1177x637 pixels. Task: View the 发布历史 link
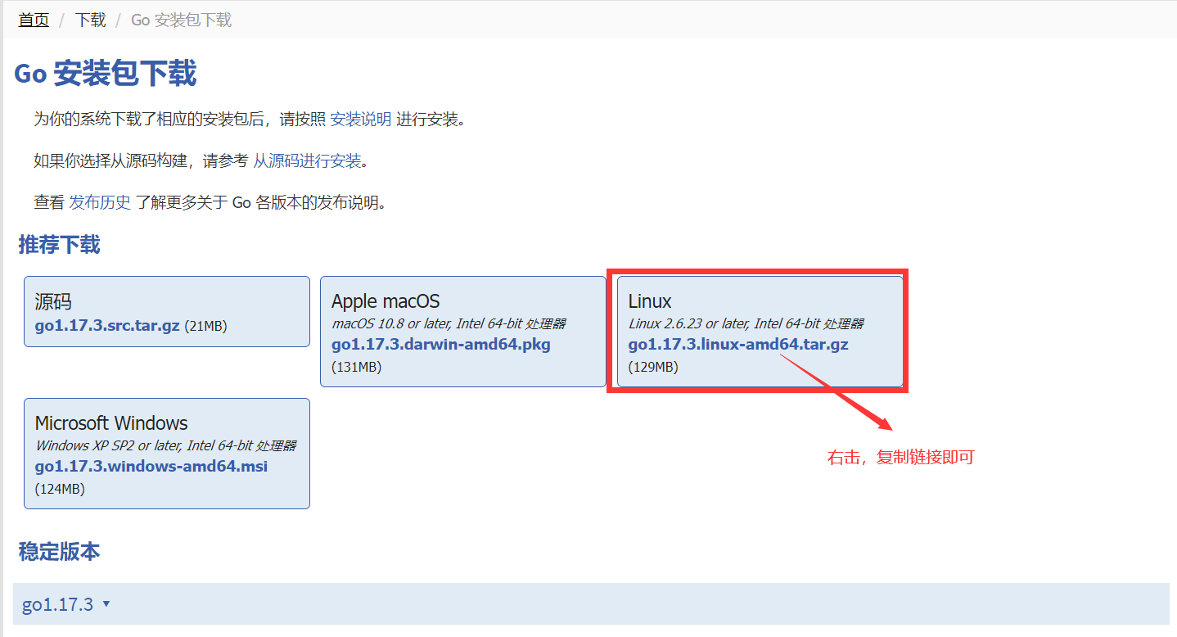point(100,202)
